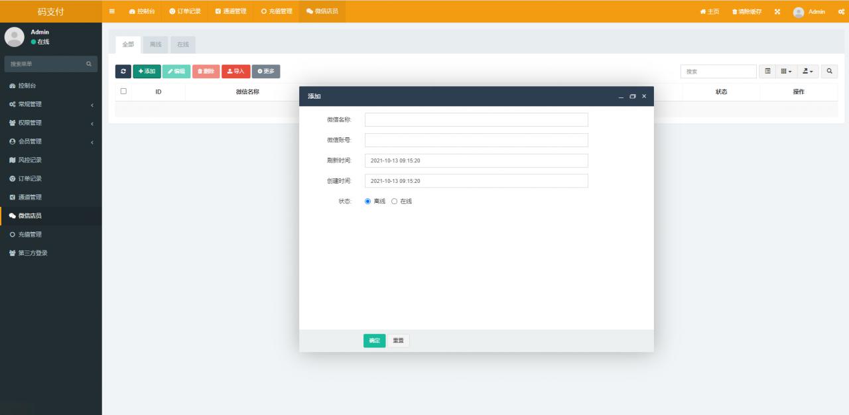Open 第三方登录 in the sidebar

coord(51,253)
